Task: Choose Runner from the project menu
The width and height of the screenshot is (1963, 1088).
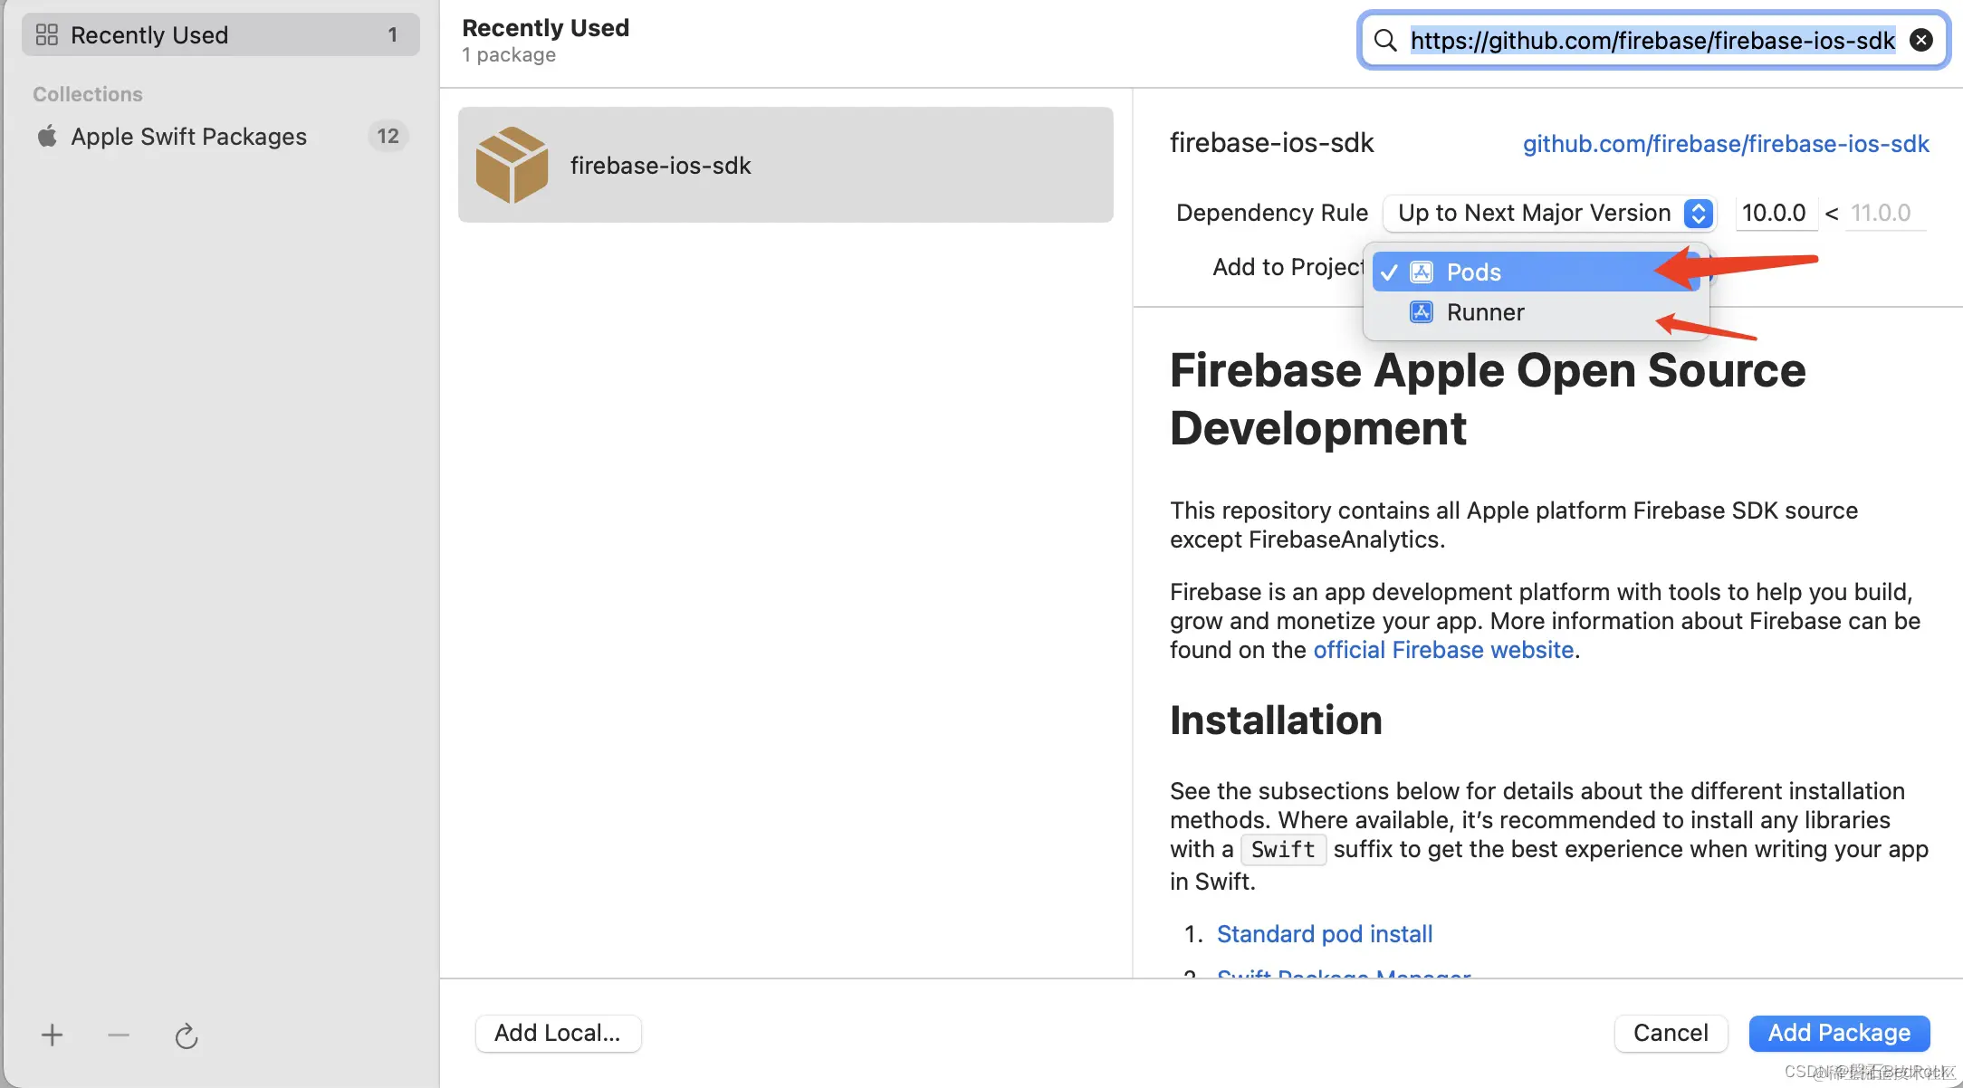Action: (x=1485, y=312)
